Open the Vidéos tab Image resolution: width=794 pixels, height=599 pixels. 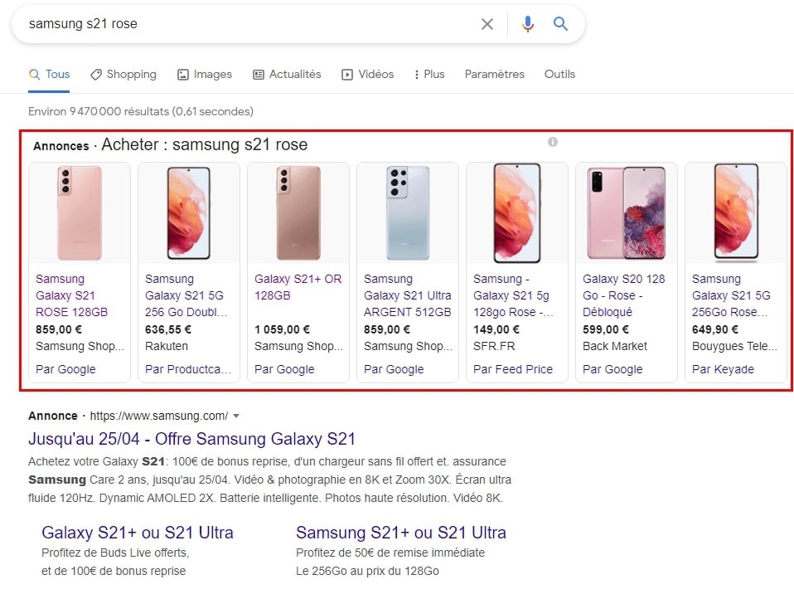368,74
